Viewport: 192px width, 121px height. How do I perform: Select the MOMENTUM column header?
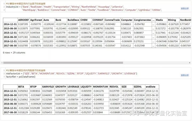[x=101, y=87]
